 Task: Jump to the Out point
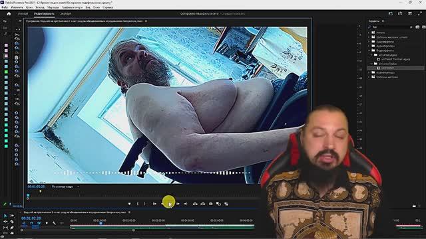point(186,204)
